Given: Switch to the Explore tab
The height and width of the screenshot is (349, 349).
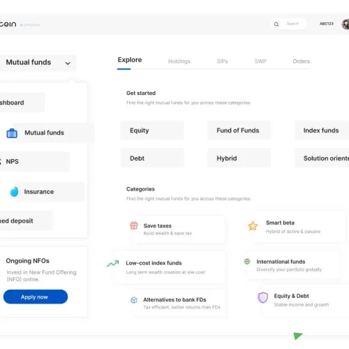Looking at the screenshot, I should tap(130, 60).
